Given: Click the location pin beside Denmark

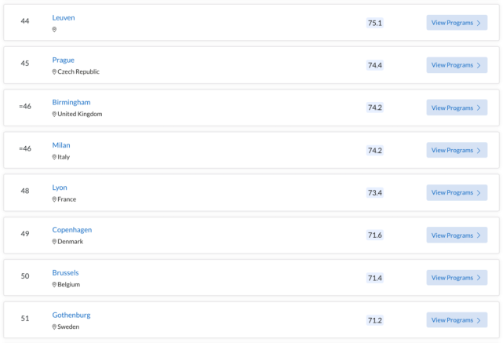Looking at the screenshot, I should pos(54,242).
